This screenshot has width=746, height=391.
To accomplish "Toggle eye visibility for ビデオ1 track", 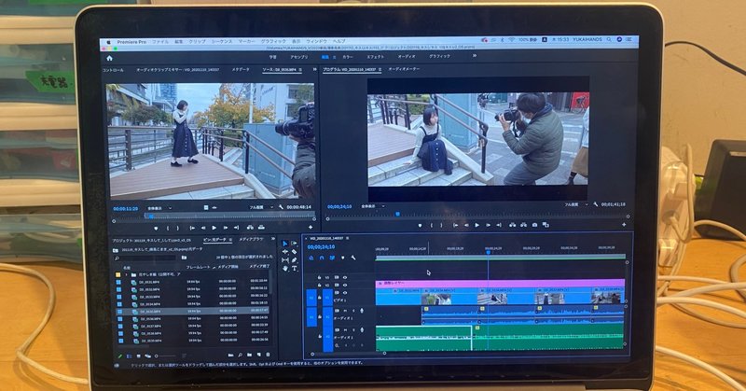I will click(345, 293).
